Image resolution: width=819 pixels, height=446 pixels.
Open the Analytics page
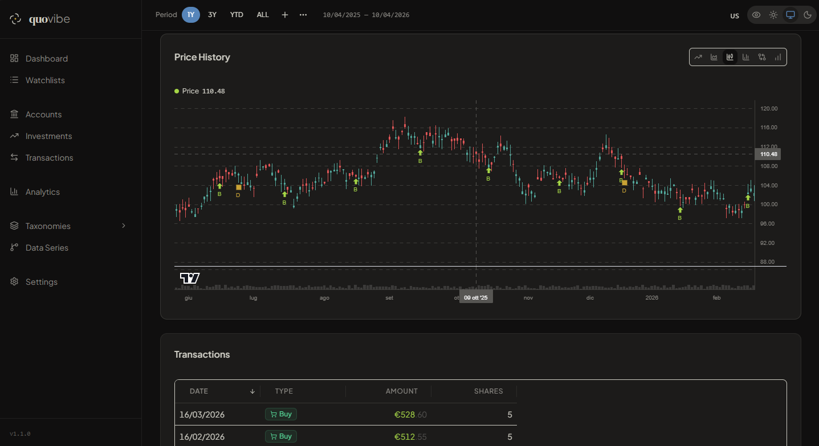pos(43,192)
